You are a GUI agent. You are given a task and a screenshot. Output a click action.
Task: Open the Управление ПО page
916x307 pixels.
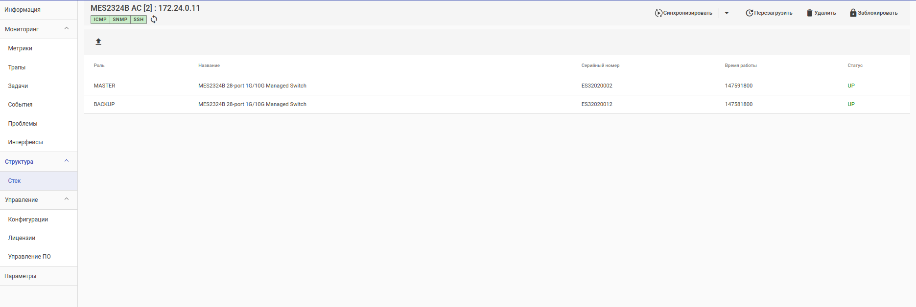(39, 257)
